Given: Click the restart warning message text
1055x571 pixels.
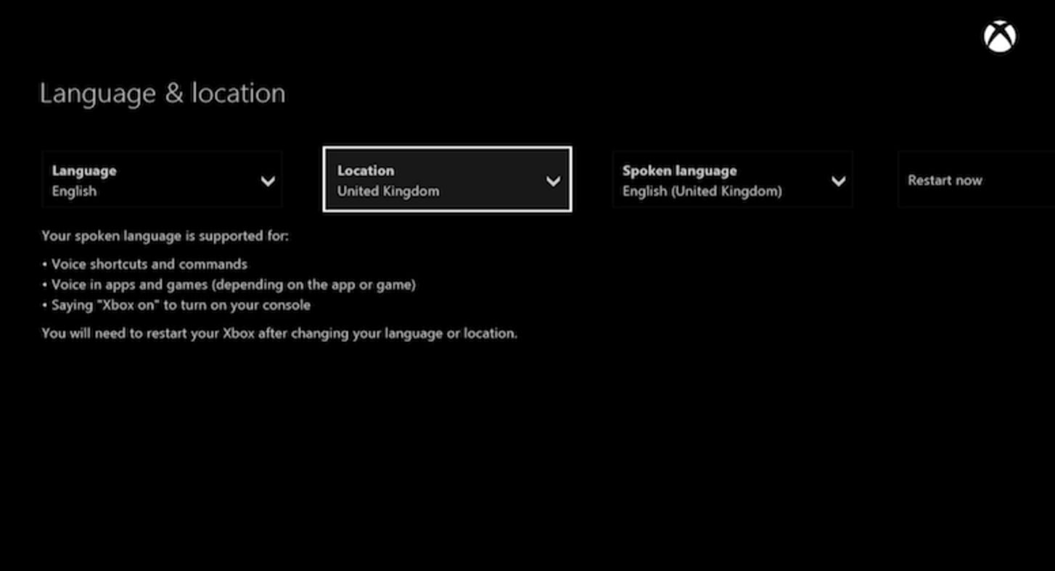Looking at the screenshot, I should tap(279, 333).
